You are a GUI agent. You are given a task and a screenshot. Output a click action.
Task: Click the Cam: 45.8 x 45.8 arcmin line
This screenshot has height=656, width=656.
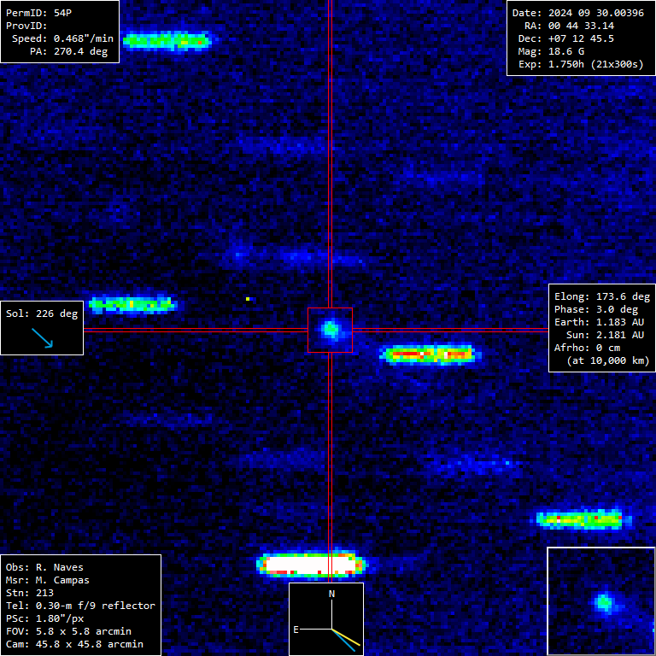pyautogui.click(x=74, y=644)
